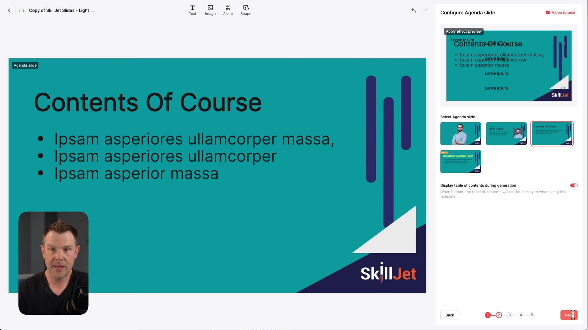Click the back arrow icon
The height and width of the screenshot is (330, 588).
[9, 10]
